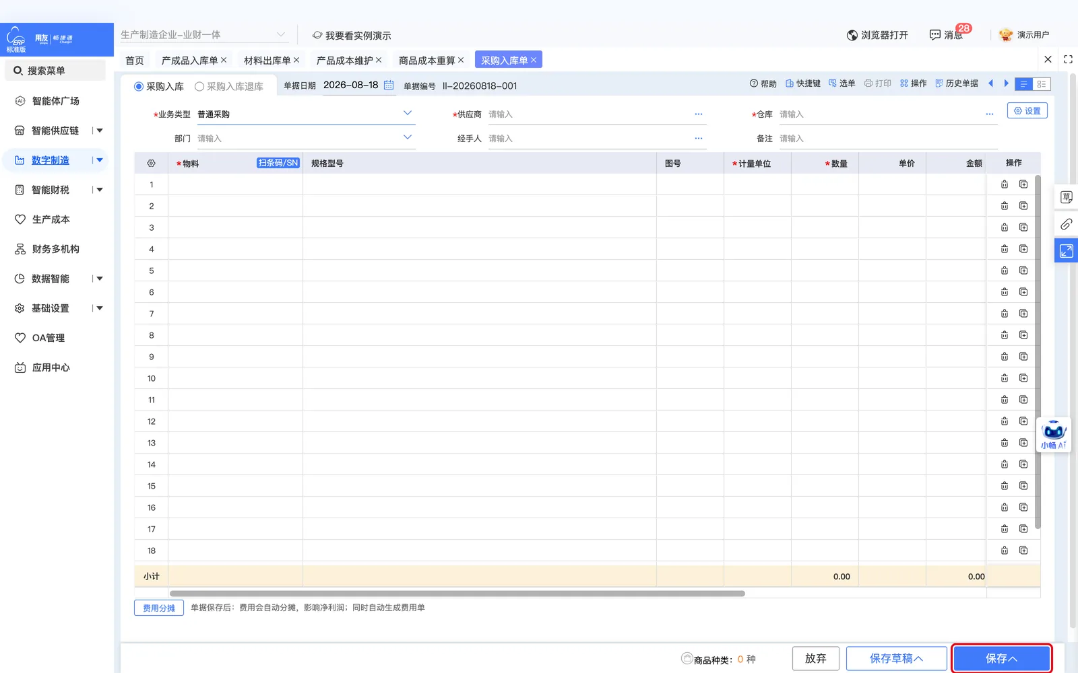The width and height of the screenshot is (1078, 673).
Task: Expand the 智能供应链 sidebar menu arrow
Action: click(x=100, y=131)
